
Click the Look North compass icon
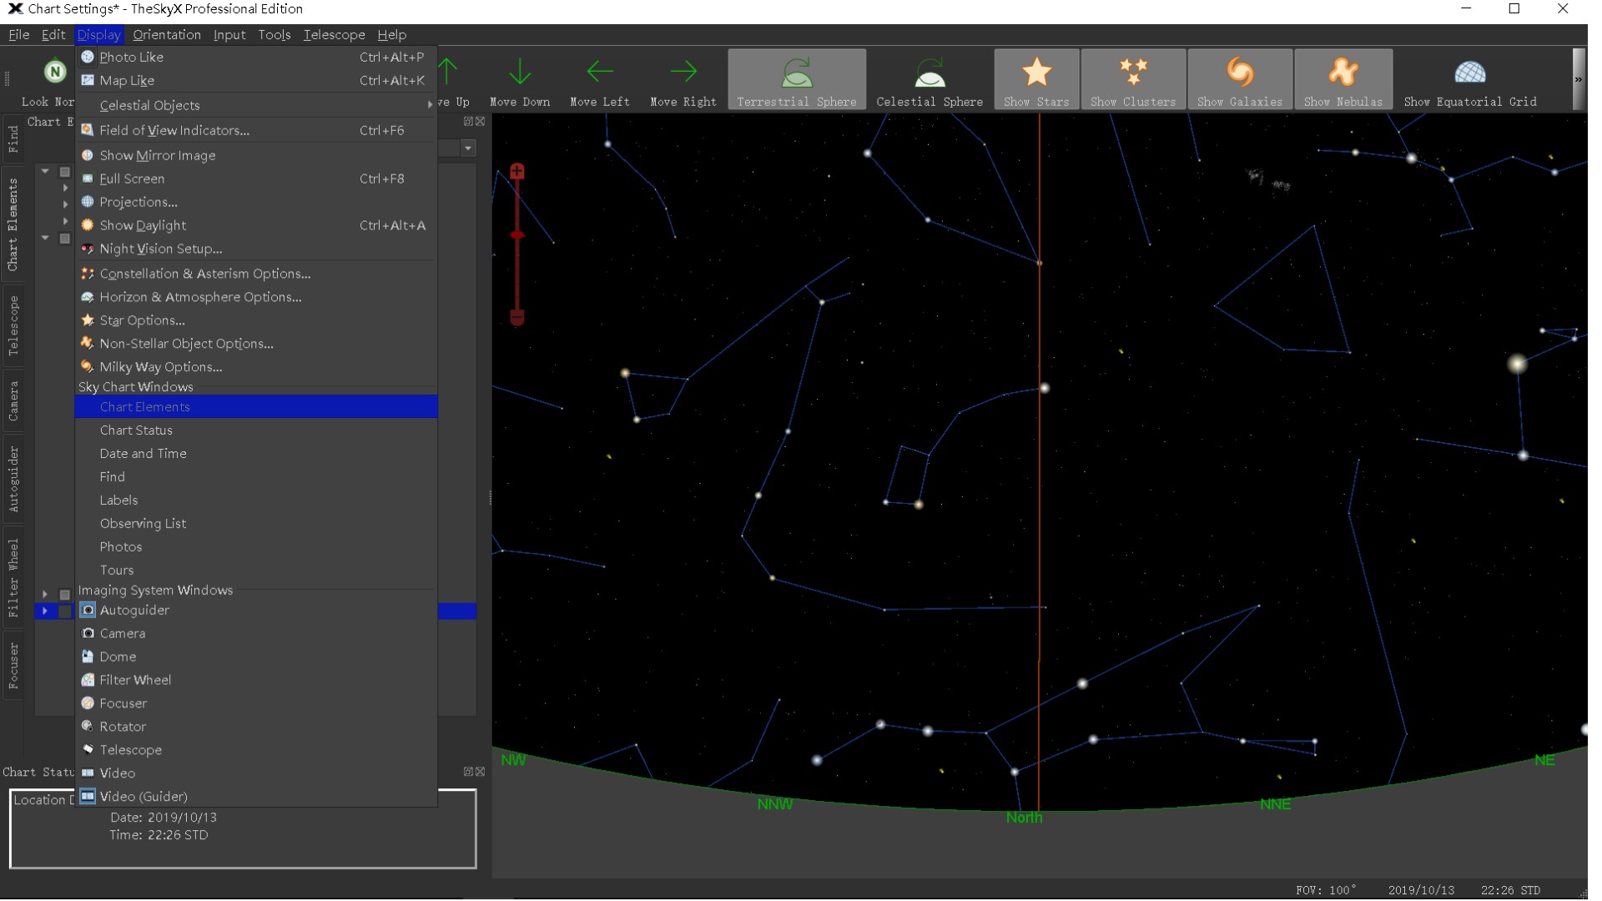tap(55, 71)
